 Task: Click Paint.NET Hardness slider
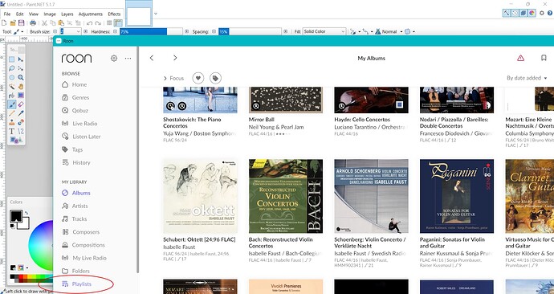(151, 31)
